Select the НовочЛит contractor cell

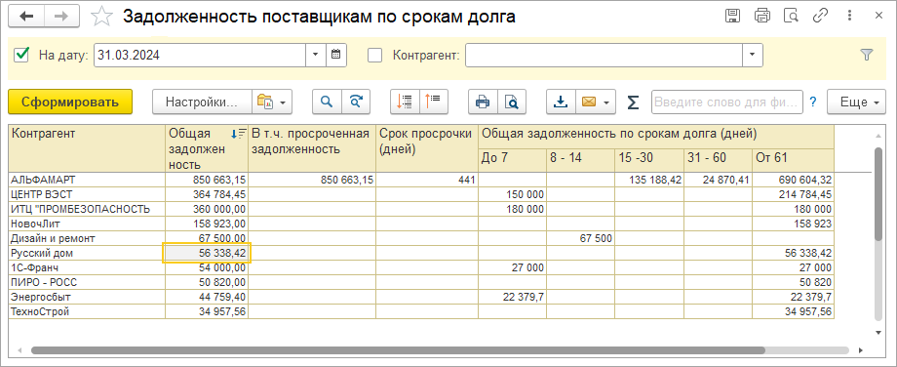(x=87, y=224)
